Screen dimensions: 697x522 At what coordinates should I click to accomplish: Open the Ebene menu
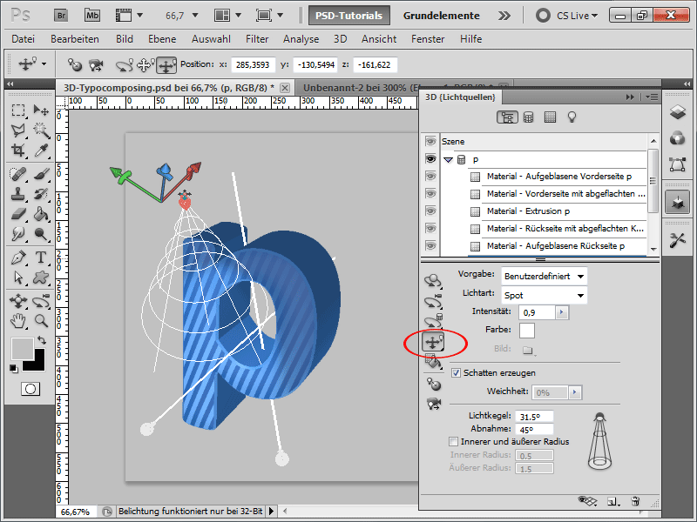pos(162,39)
